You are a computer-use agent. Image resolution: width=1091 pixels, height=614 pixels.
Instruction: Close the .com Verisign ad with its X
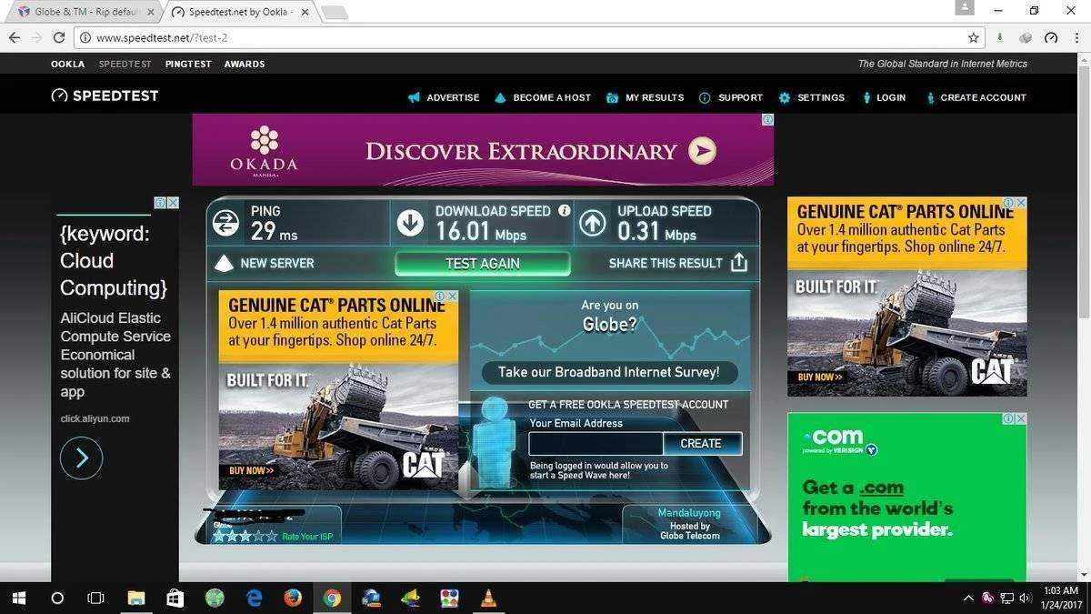pyautogui.click(x=1021, y=418)
